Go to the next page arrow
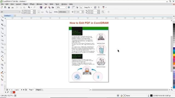Image resolution: width=175 pixels, height=98 pixels. 22,90
